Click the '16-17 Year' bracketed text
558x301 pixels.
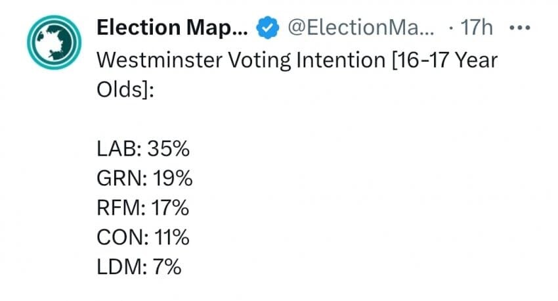point(445,60)
